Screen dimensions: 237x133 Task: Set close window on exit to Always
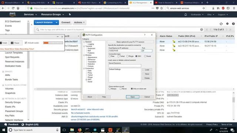(110, 89)
